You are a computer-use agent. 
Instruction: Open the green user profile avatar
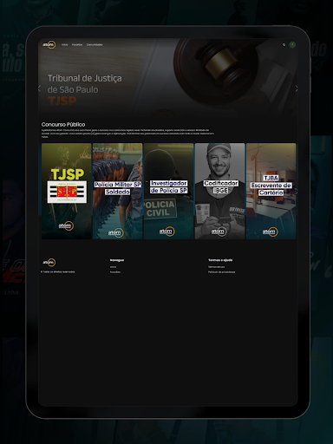click(x=292, y=45)
